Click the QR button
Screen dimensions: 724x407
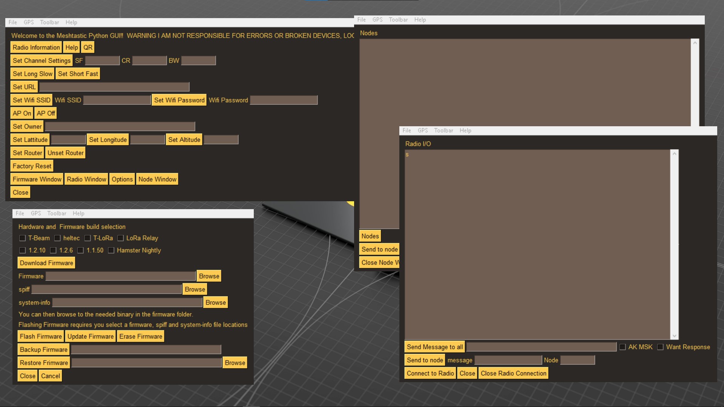pyautogui.click(x=87, y=47)
